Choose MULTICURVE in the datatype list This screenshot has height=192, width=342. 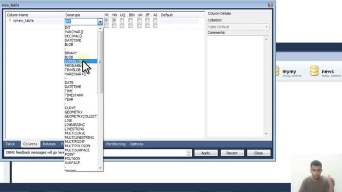click(x=75, y=133)
